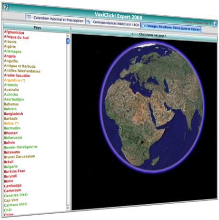
Task: Select Afghanistan in the country list
Action: click(x=14, y=32)
